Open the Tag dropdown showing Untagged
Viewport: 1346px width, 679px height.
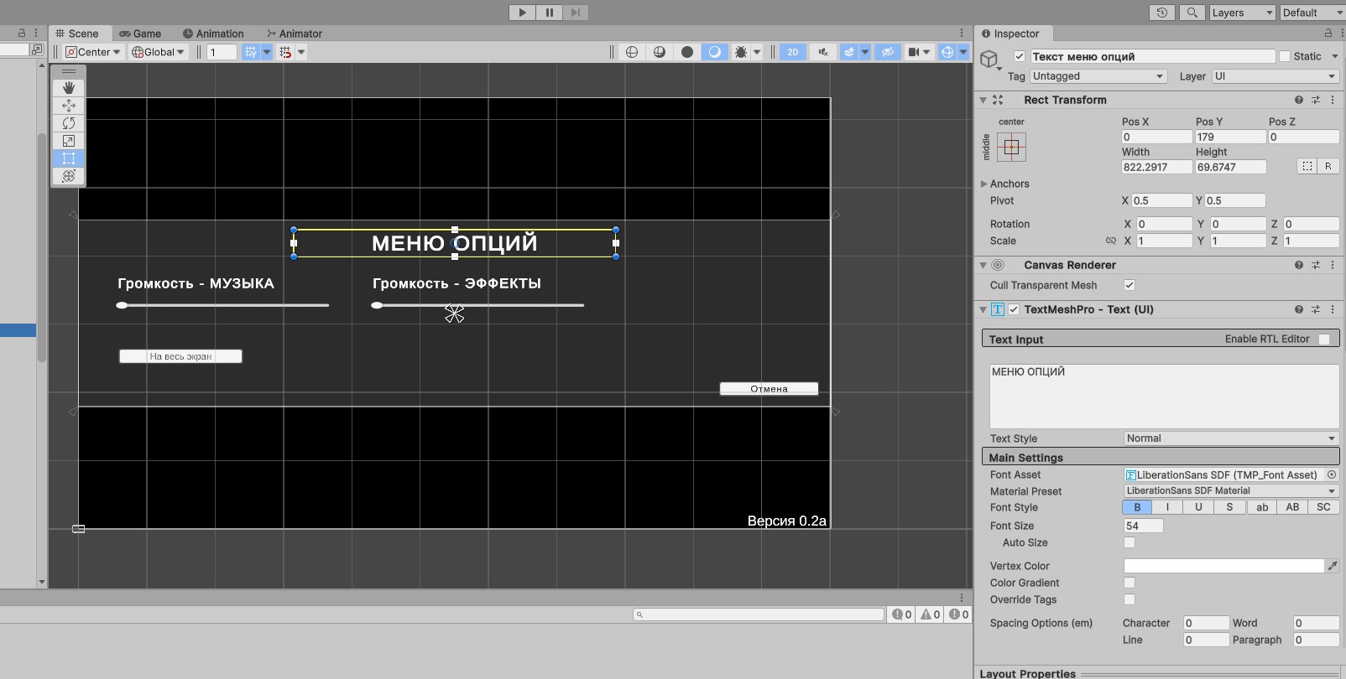coord(1098,76)
